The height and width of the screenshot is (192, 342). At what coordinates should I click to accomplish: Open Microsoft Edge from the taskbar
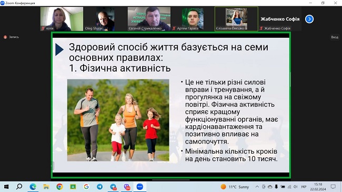click(33, 187)
